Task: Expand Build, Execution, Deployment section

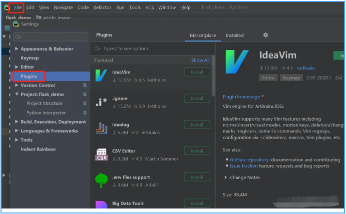Action: pyautogui.click(x=16, y=121)
